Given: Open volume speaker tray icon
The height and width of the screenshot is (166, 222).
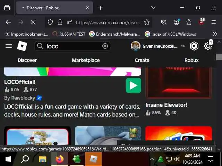Looking at the screenshot, I should (x=177, y=159).
